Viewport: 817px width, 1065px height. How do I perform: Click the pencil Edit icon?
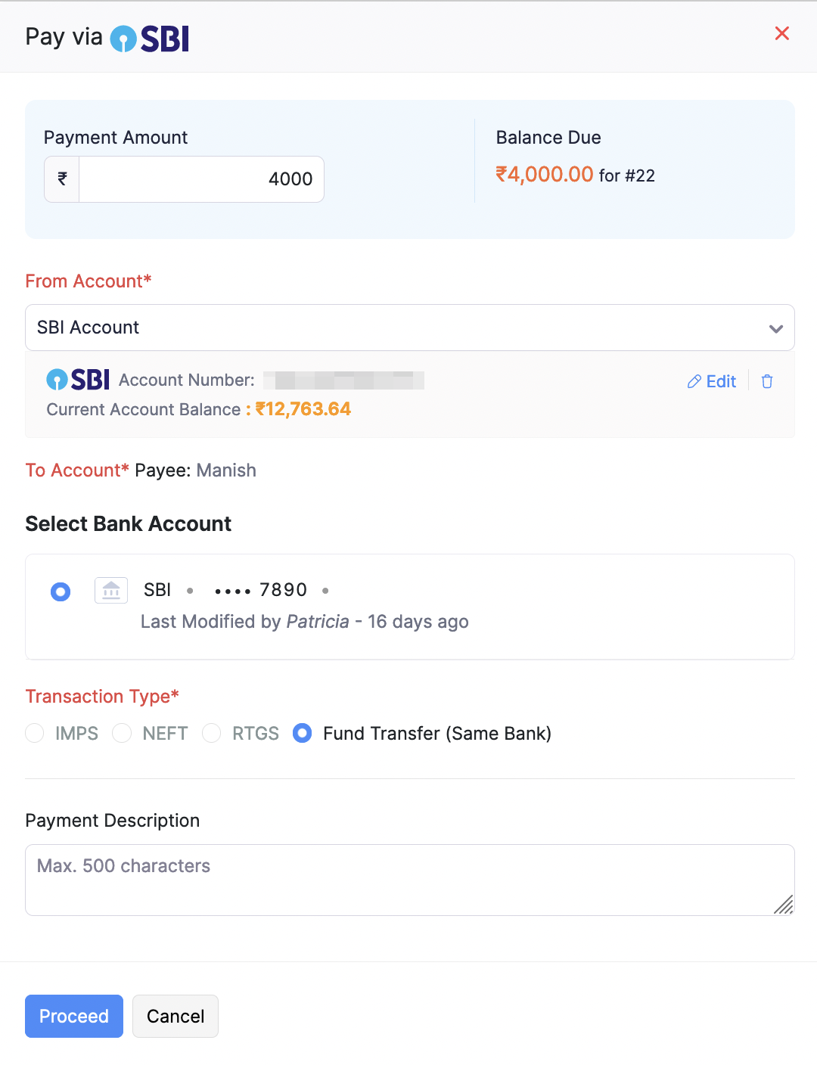click(x=694, y=382)
